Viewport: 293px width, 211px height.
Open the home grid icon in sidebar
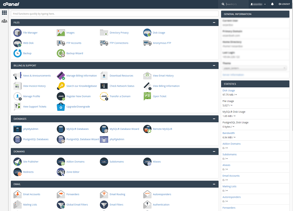[x=4, y=13]
